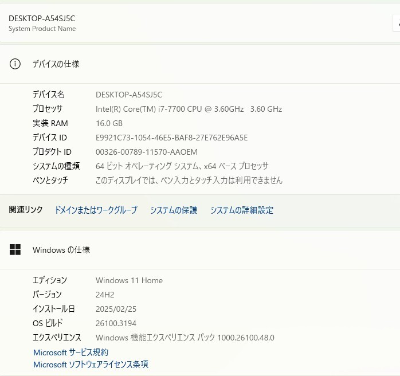Click the プロセッサ label
This screenshot has height=376, width=400.
pos(48,109)
